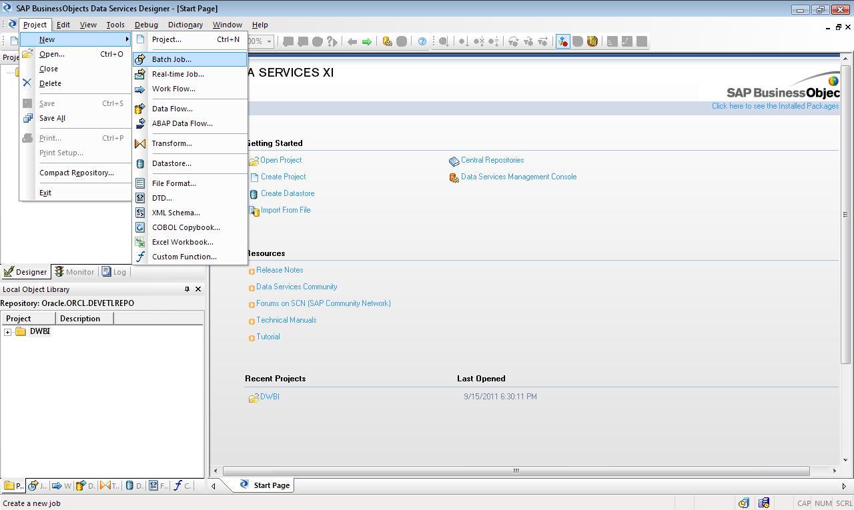Choose Close in the Project menu
Screen dimensions: 854x510
pyautogui.click(x=76, y=69)
